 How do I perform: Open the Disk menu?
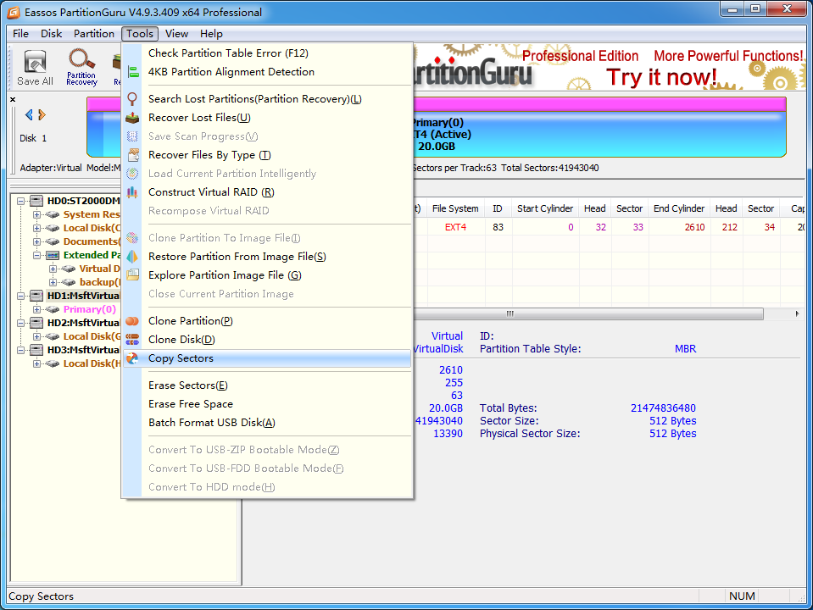(x=52, y=34)
